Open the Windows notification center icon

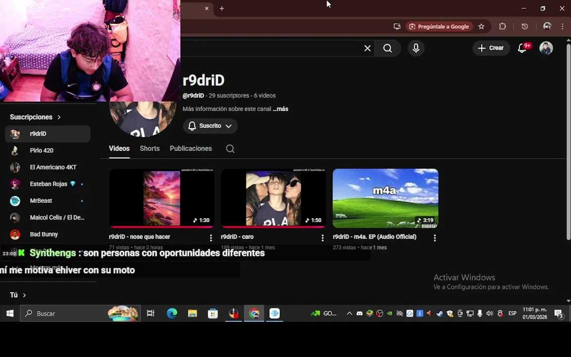tap(559, 314)
